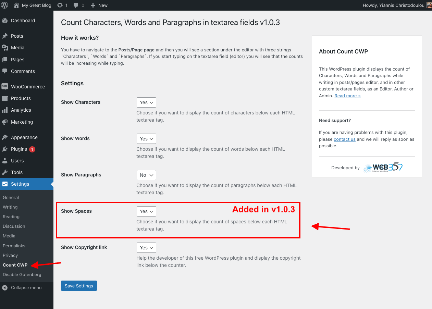Open the Show Spaces dropdown
432x309 pixels.
pos(146,211)
